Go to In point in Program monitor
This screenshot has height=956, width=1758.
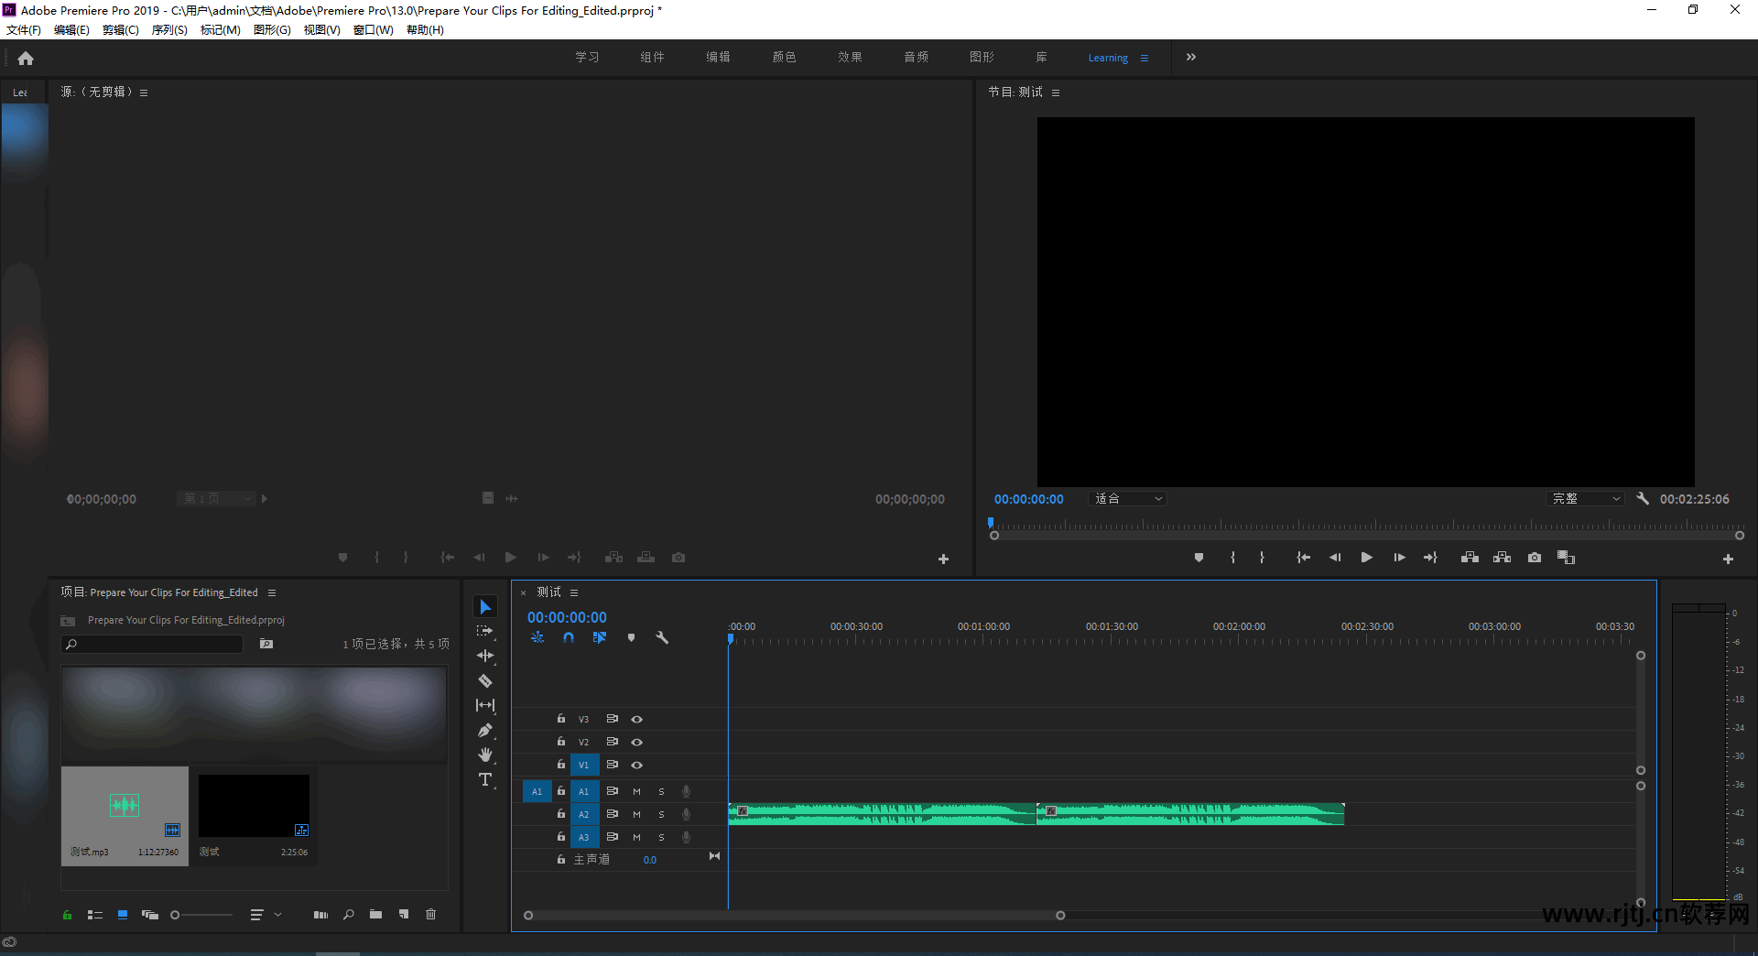(x=1303, y=557)
